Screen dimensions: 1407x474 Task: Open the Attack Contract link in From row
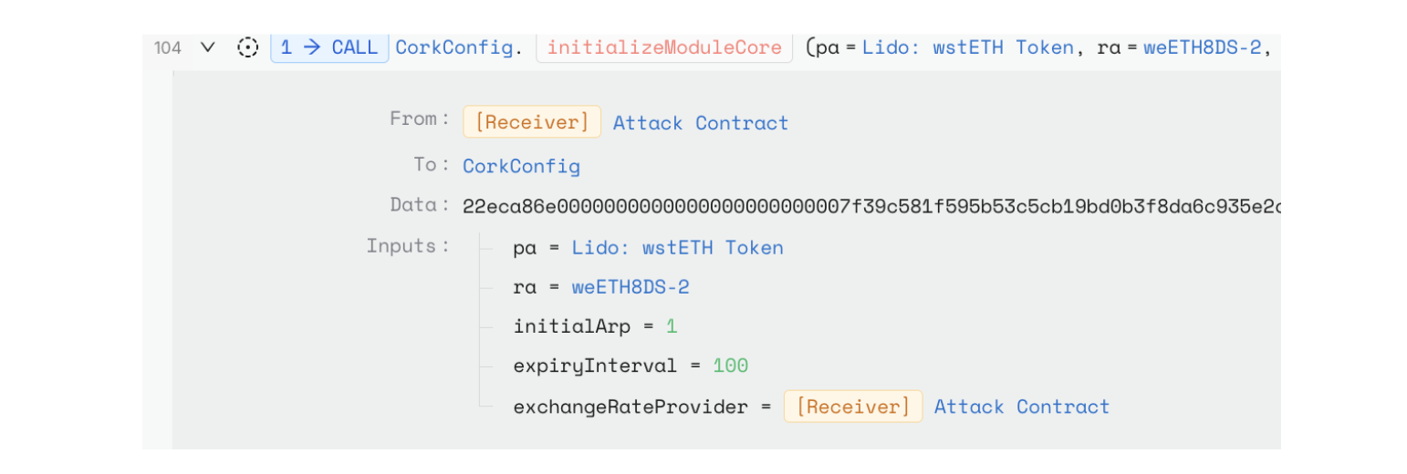[701, 123]
